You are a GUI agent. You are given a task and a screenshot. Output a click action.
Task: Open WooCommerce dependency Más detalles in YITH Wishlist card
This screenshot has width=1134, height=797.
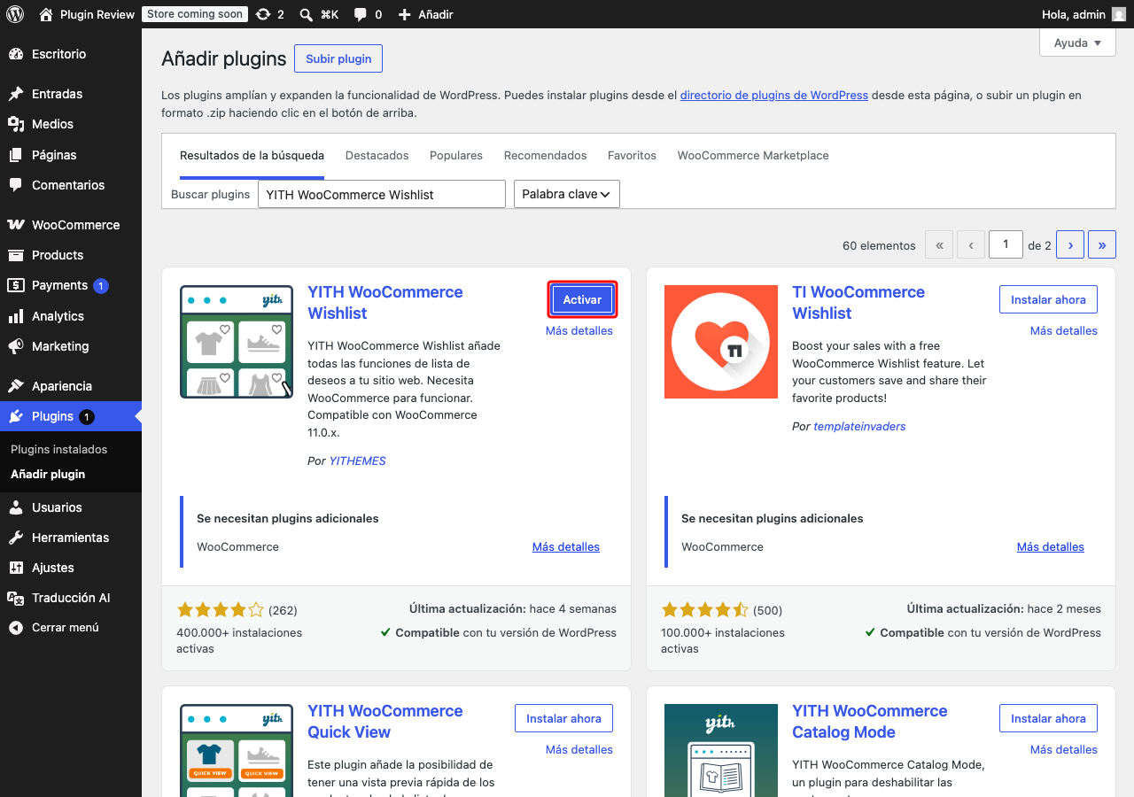(x=566, y=546)
